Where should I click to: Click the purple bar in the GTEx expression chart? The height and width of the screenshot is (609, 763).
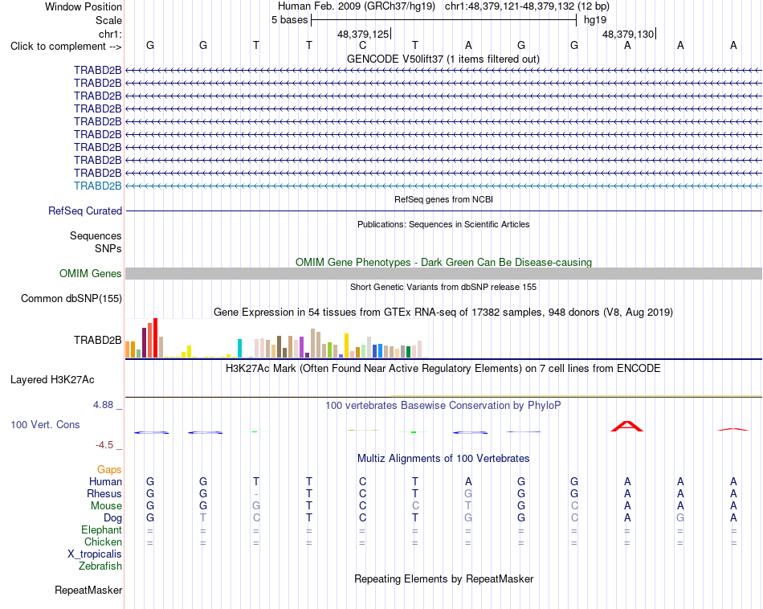(x=302, y=348)
